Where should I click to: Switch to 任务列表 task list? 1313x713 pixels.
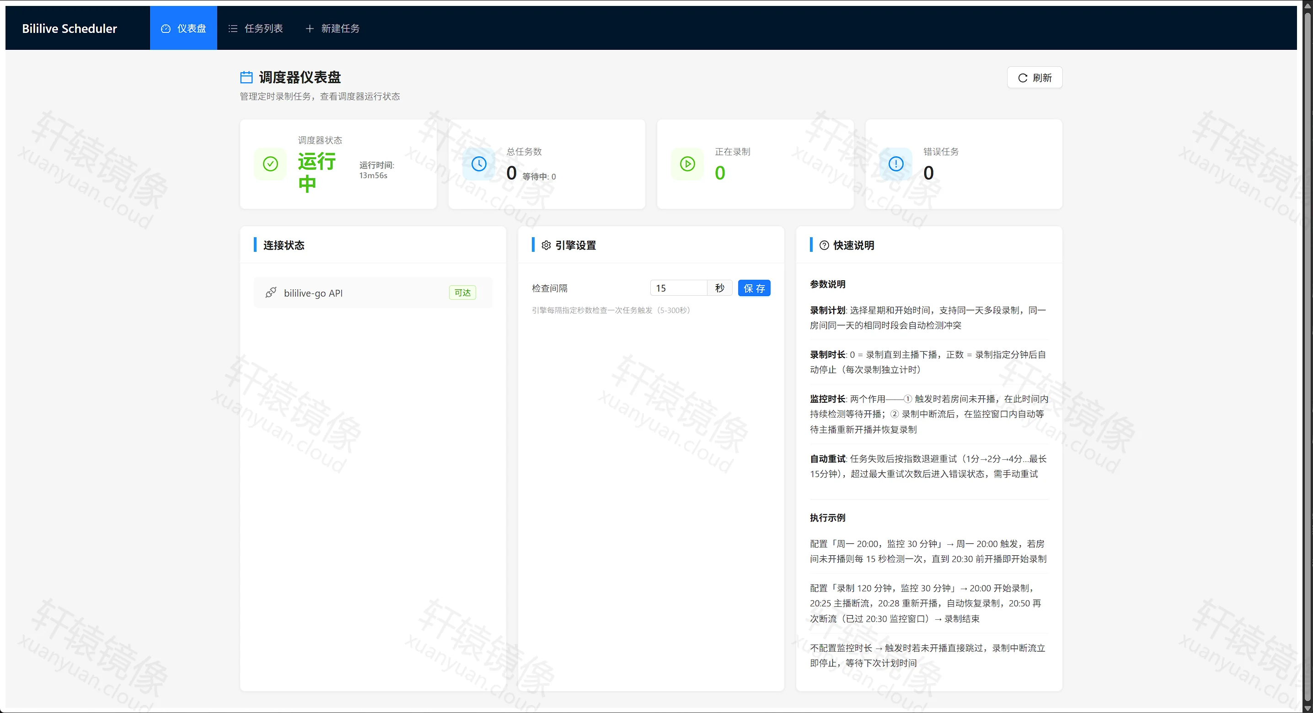tap(255, 28)
